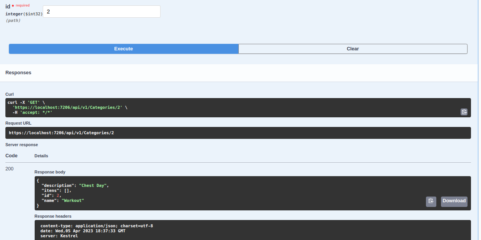Click the required id field label
Viewport: 481px width, 240px height.
click(x=8, y=7)
